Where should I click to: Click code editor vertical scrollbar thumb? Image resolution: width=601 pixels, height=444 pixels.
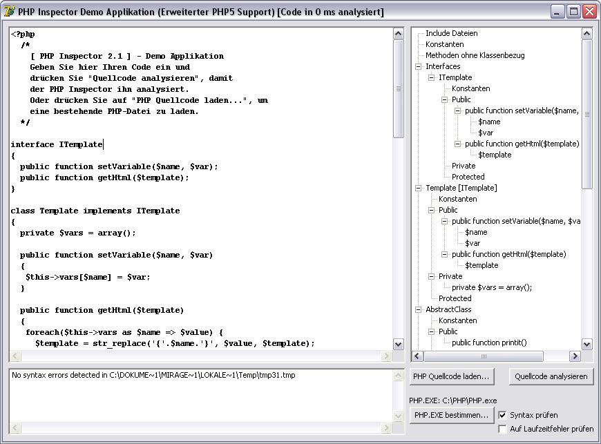(398, 88)
